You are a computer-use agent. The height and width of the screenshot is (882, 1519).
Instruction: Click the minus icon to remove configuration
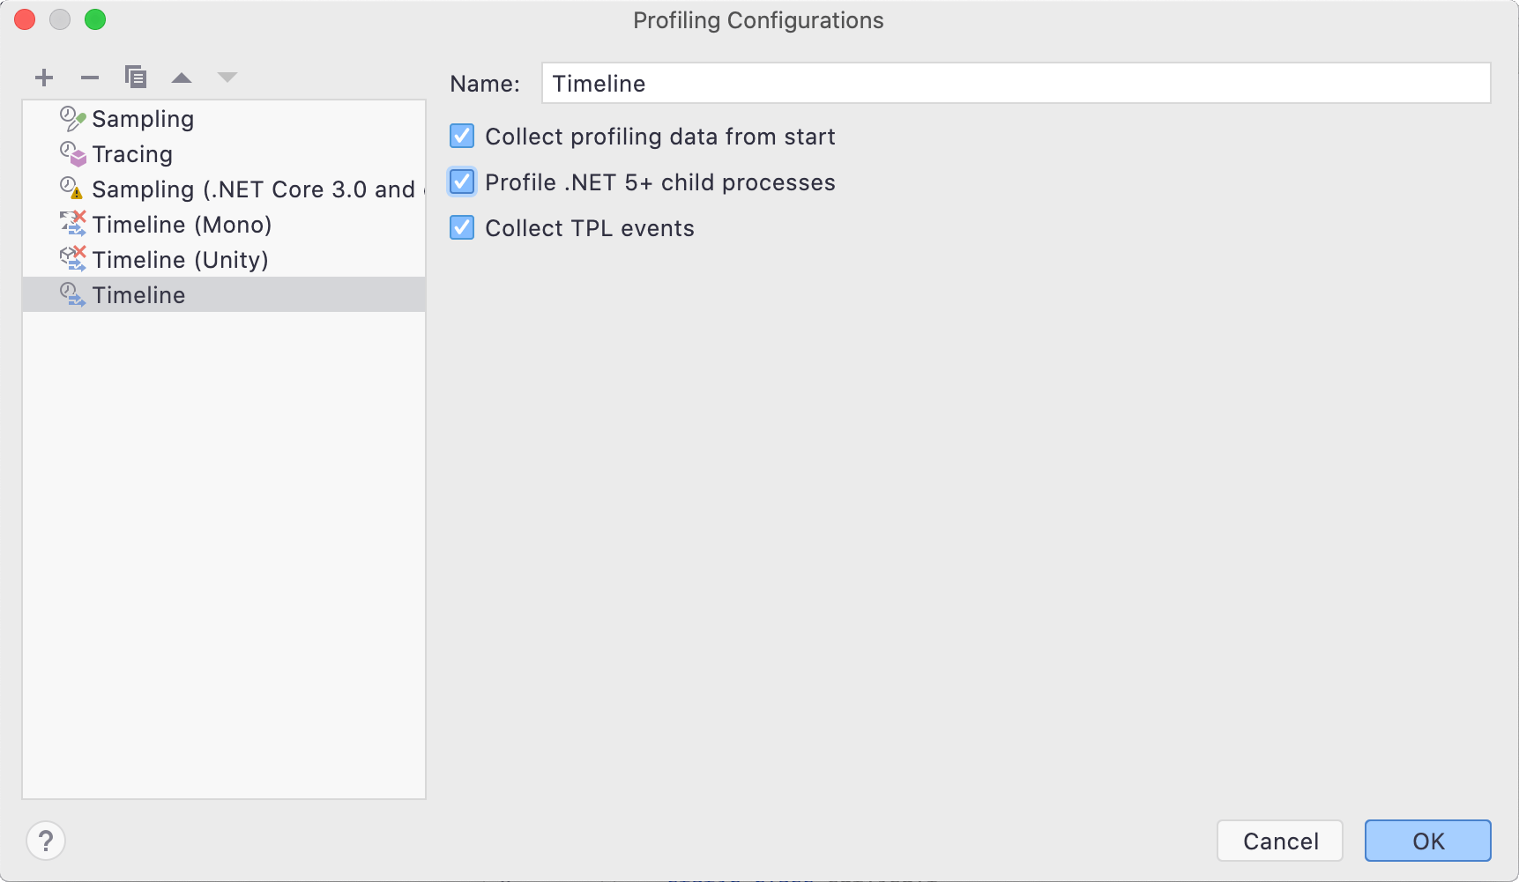[x=90, y=78]
